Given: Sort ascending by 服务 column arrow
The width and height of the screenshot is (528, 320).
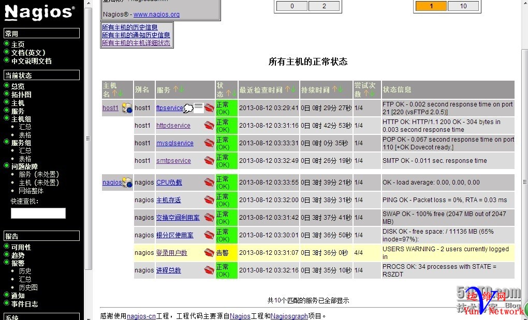Looking at the screenshot, I should (175, 89).
